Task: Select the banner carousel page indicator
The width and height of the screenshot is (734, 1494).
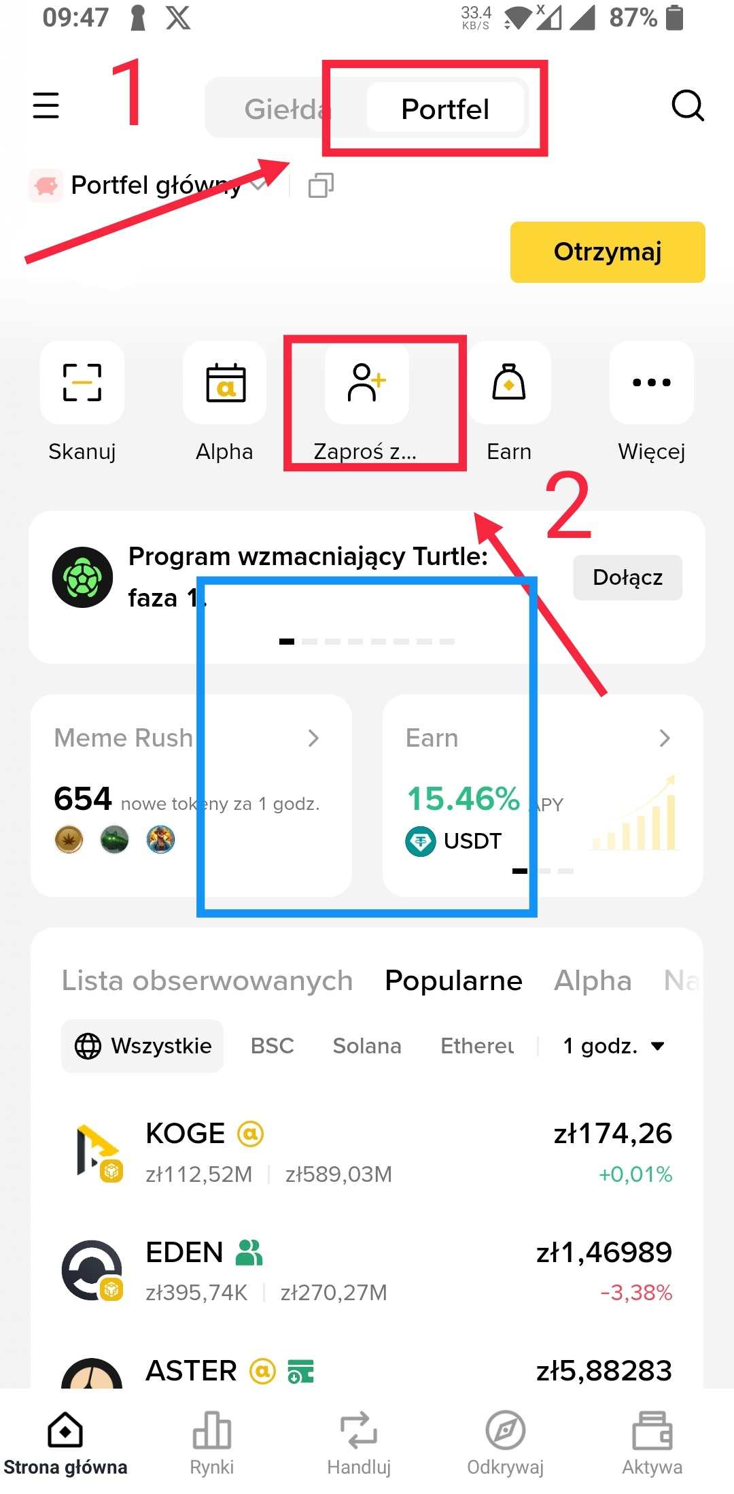Action: tap(367, 641)
